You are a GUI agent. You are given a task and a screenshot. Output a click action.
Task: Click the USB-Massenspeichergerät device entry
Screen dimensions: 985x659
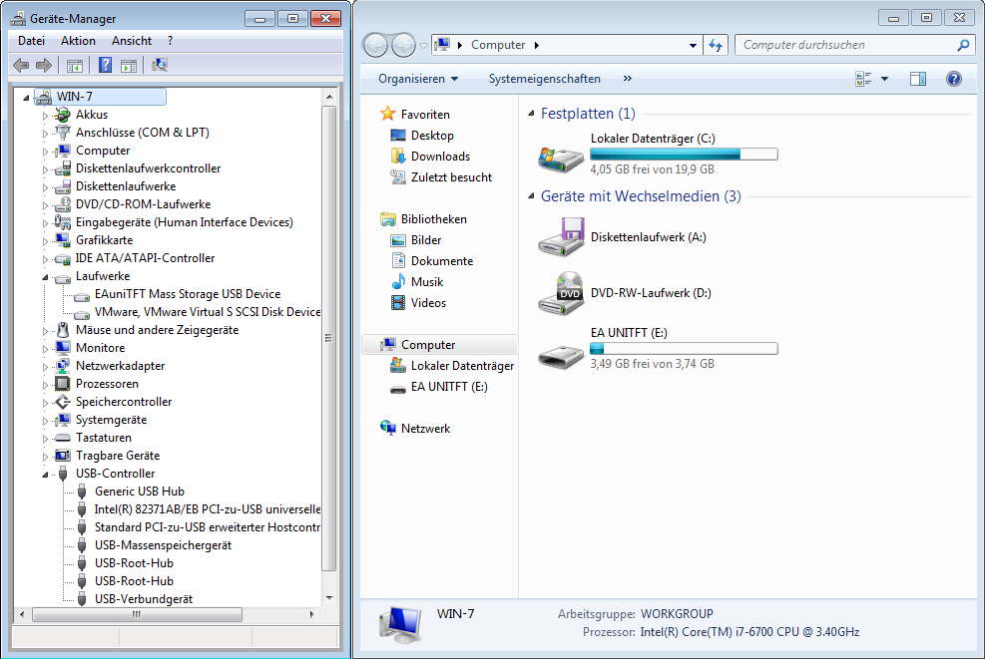tap(163, 545)
